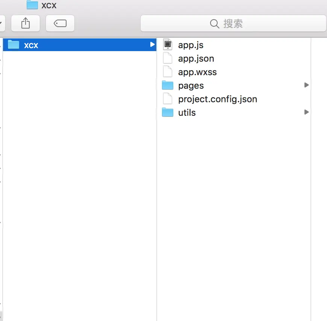Click the pages folder icon
327x321 pixels.
click(x=168, y=85)
